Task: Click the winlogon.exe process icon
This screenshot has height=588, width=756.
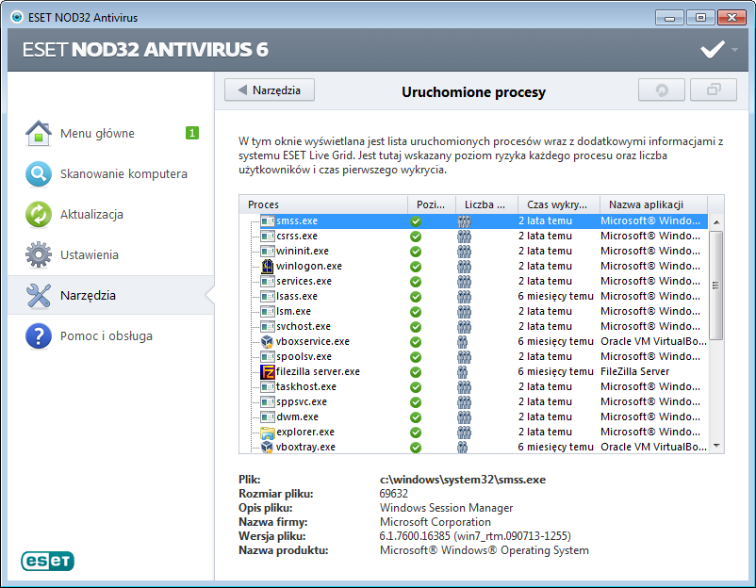Action: point(267,266)
